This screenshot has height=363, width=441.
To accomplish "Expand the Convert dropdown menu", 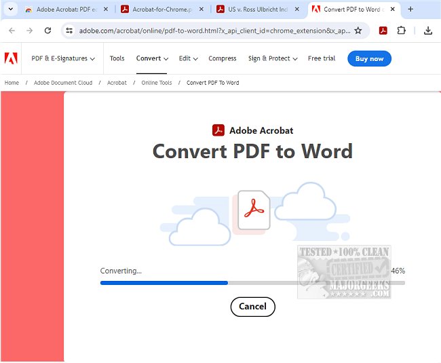I will tap(152, 58).
